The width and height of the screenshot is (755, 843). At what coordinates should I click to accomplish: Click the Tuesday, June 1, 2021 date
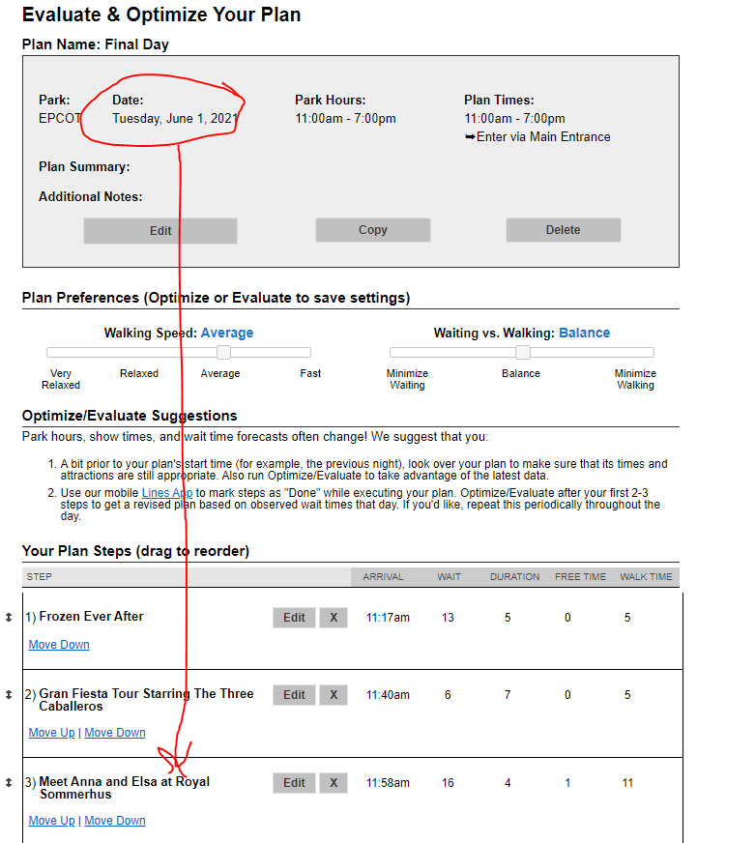(x=175, y=118)
